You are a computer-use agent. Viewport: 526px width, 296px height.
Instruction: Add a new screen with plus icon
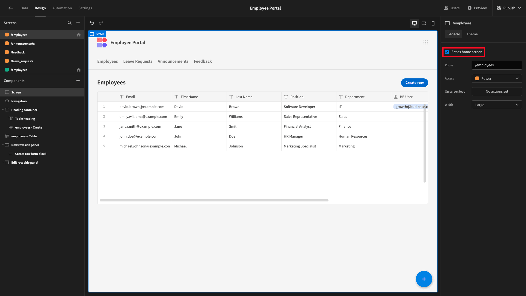pyautogui.click(x=78, y=23)
